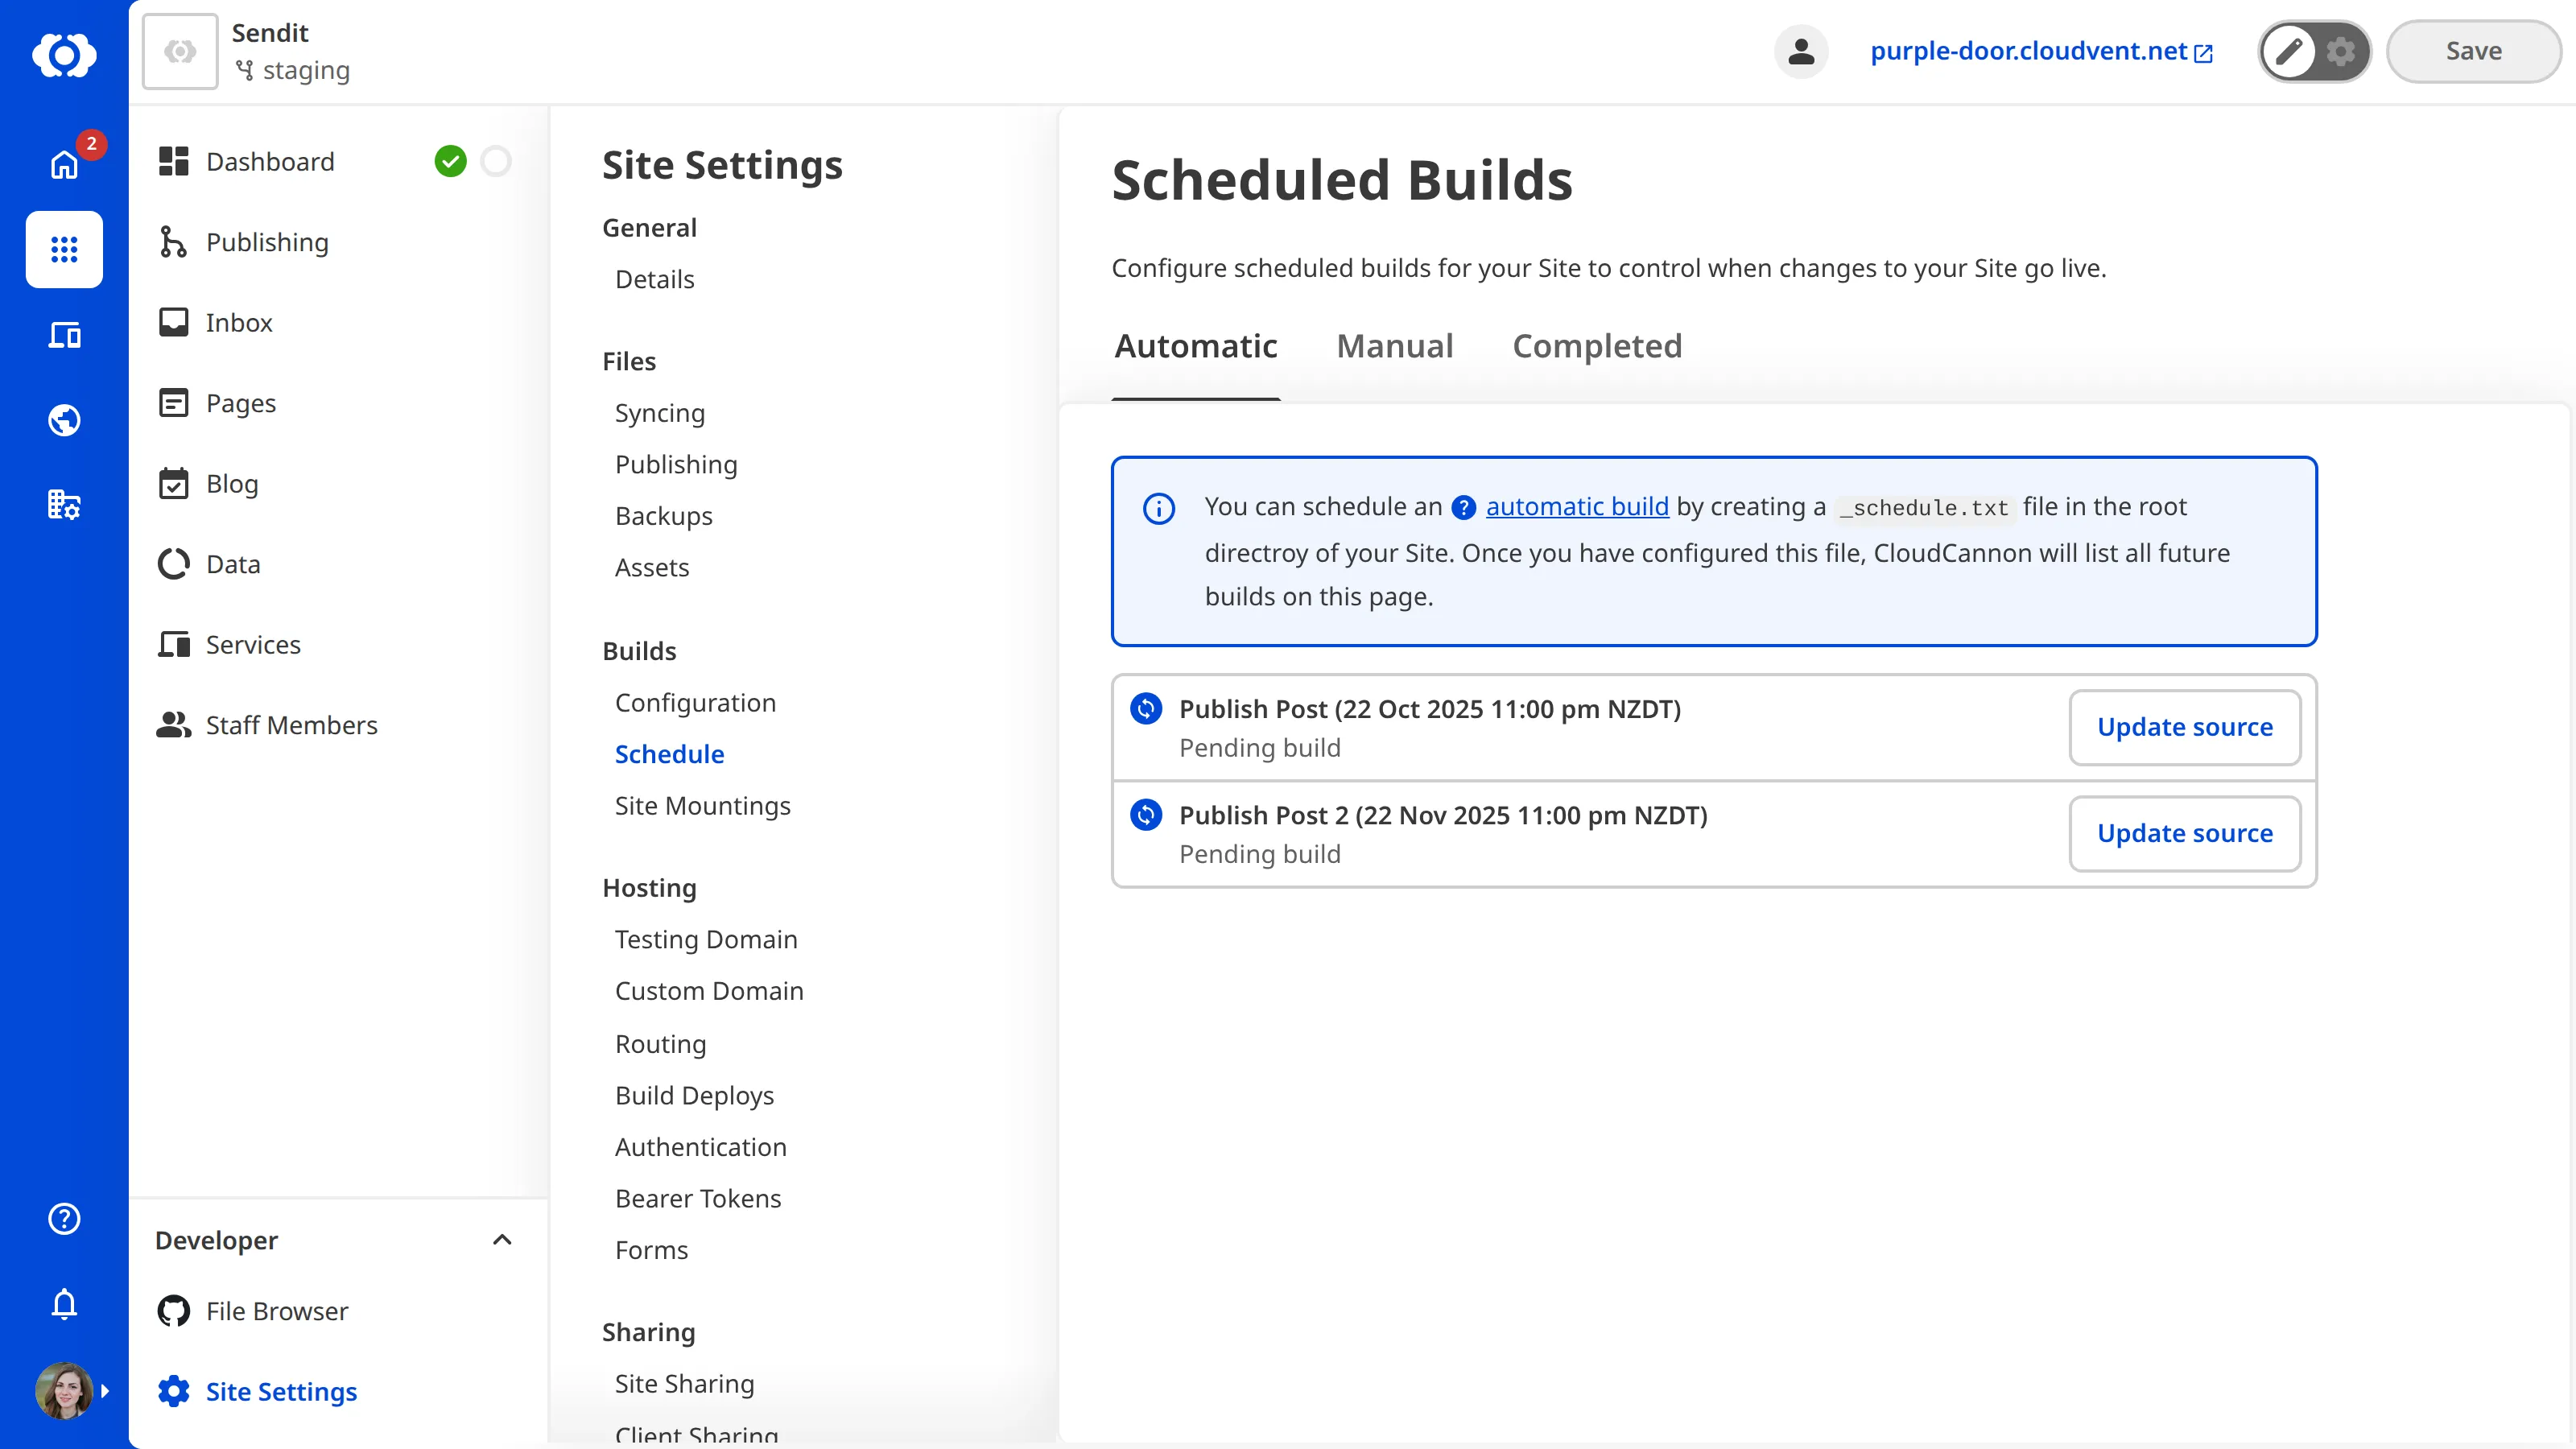Open Builds Configuration settings
The image size is (2576, 1449).
[695, 703]
